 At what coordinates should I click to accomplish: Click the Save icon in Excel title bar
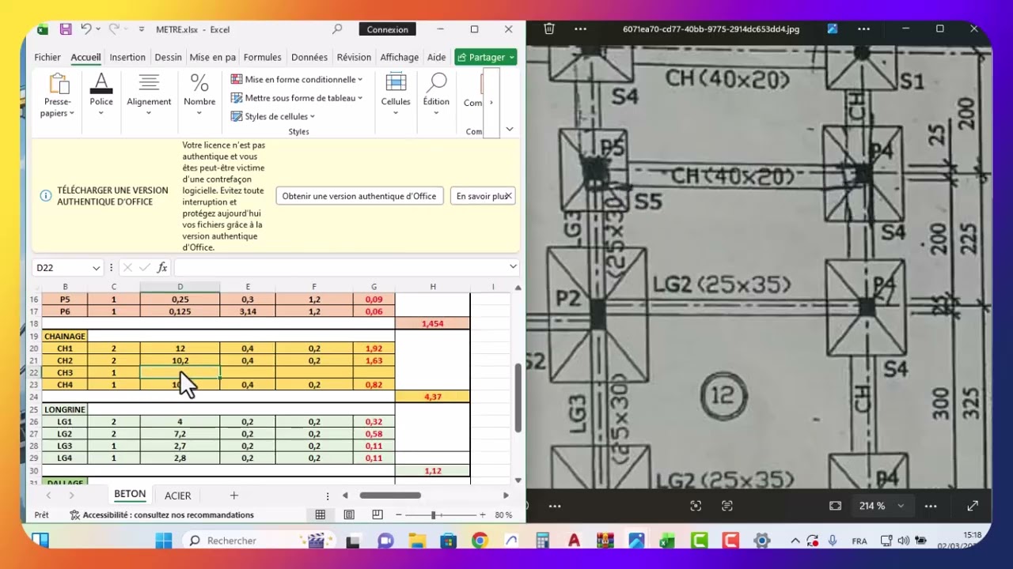tap(66, 29)
